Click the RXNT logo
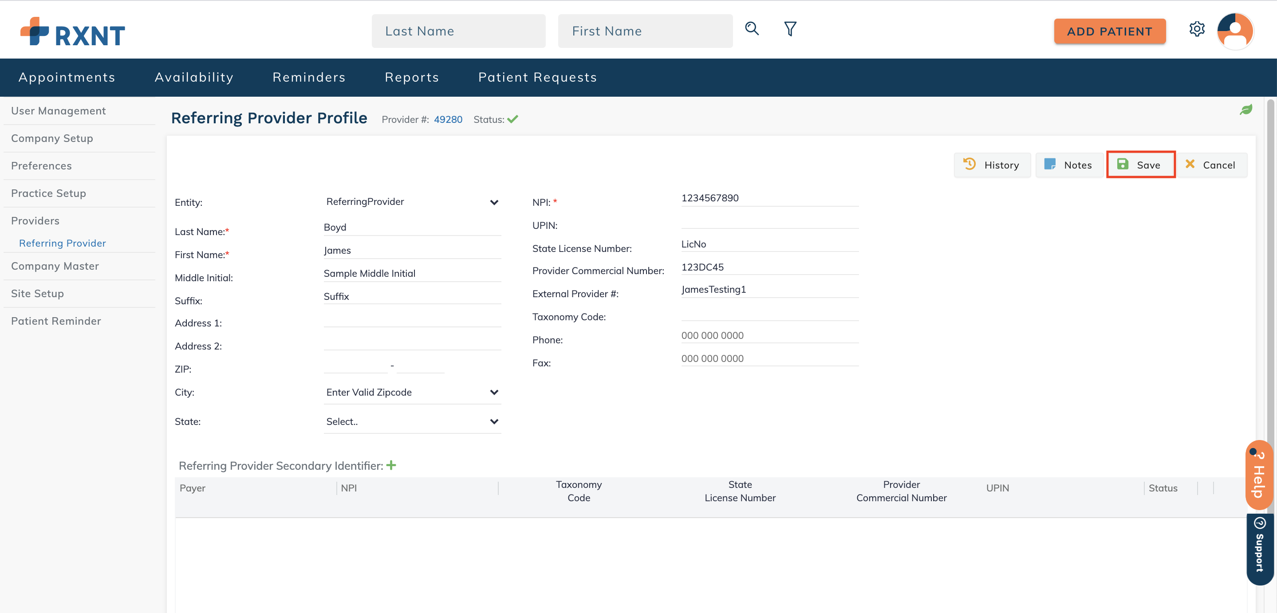Viewport: 1277px width, 613px height. click(72, 32)
